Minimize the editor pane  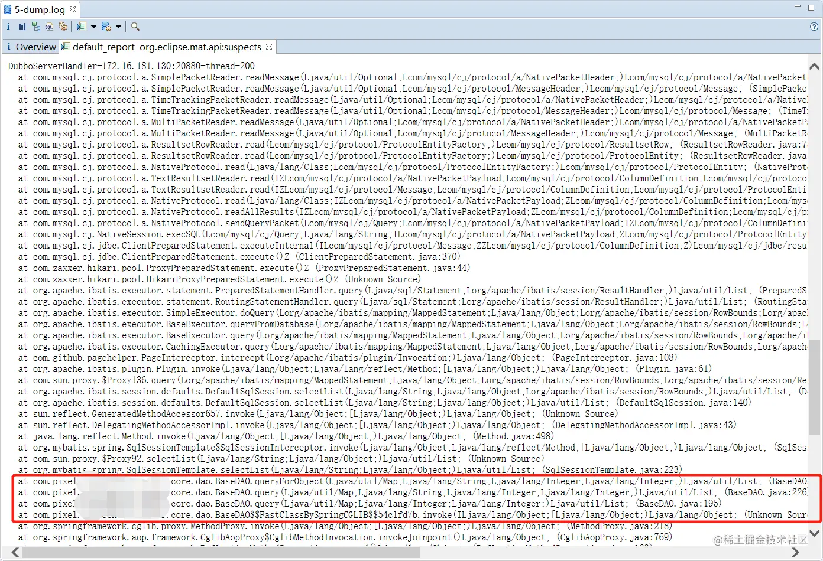[x=797, y=6]
